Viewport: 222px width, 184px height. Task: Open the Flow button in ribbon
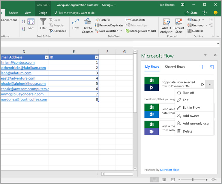[75, 24]
